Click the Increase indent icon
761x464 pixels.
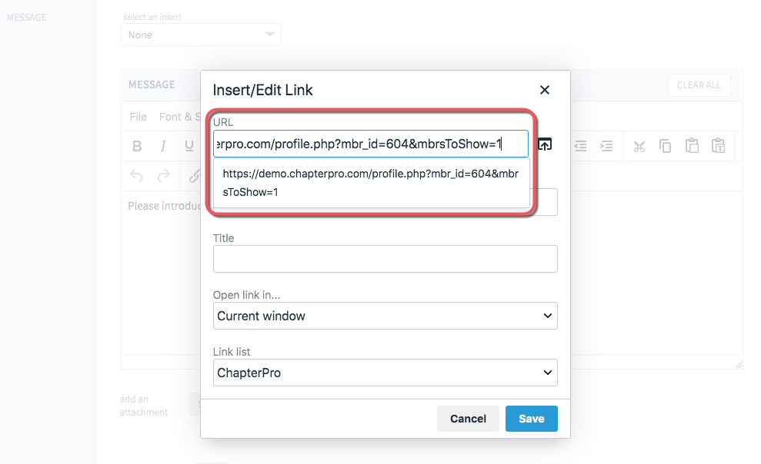[606, 146]
